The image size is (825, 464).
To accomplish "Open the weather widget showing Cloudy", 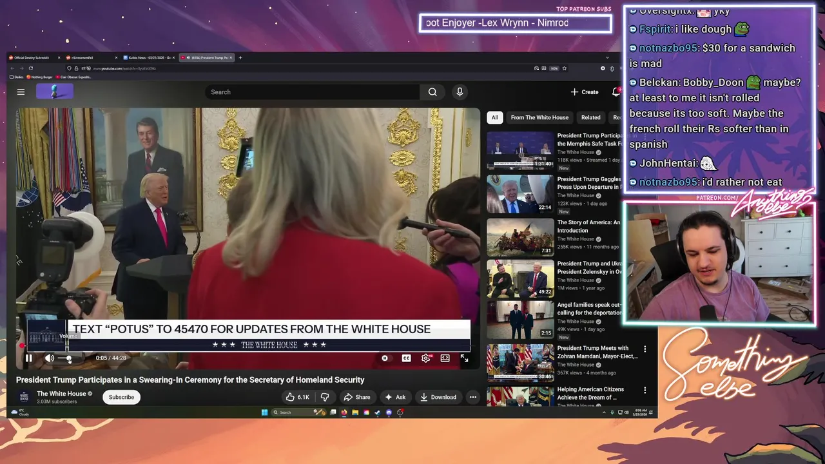I will [x=19, y=412].
